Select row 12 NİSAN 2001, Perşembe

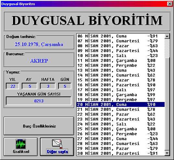click(x=121, y=65)
